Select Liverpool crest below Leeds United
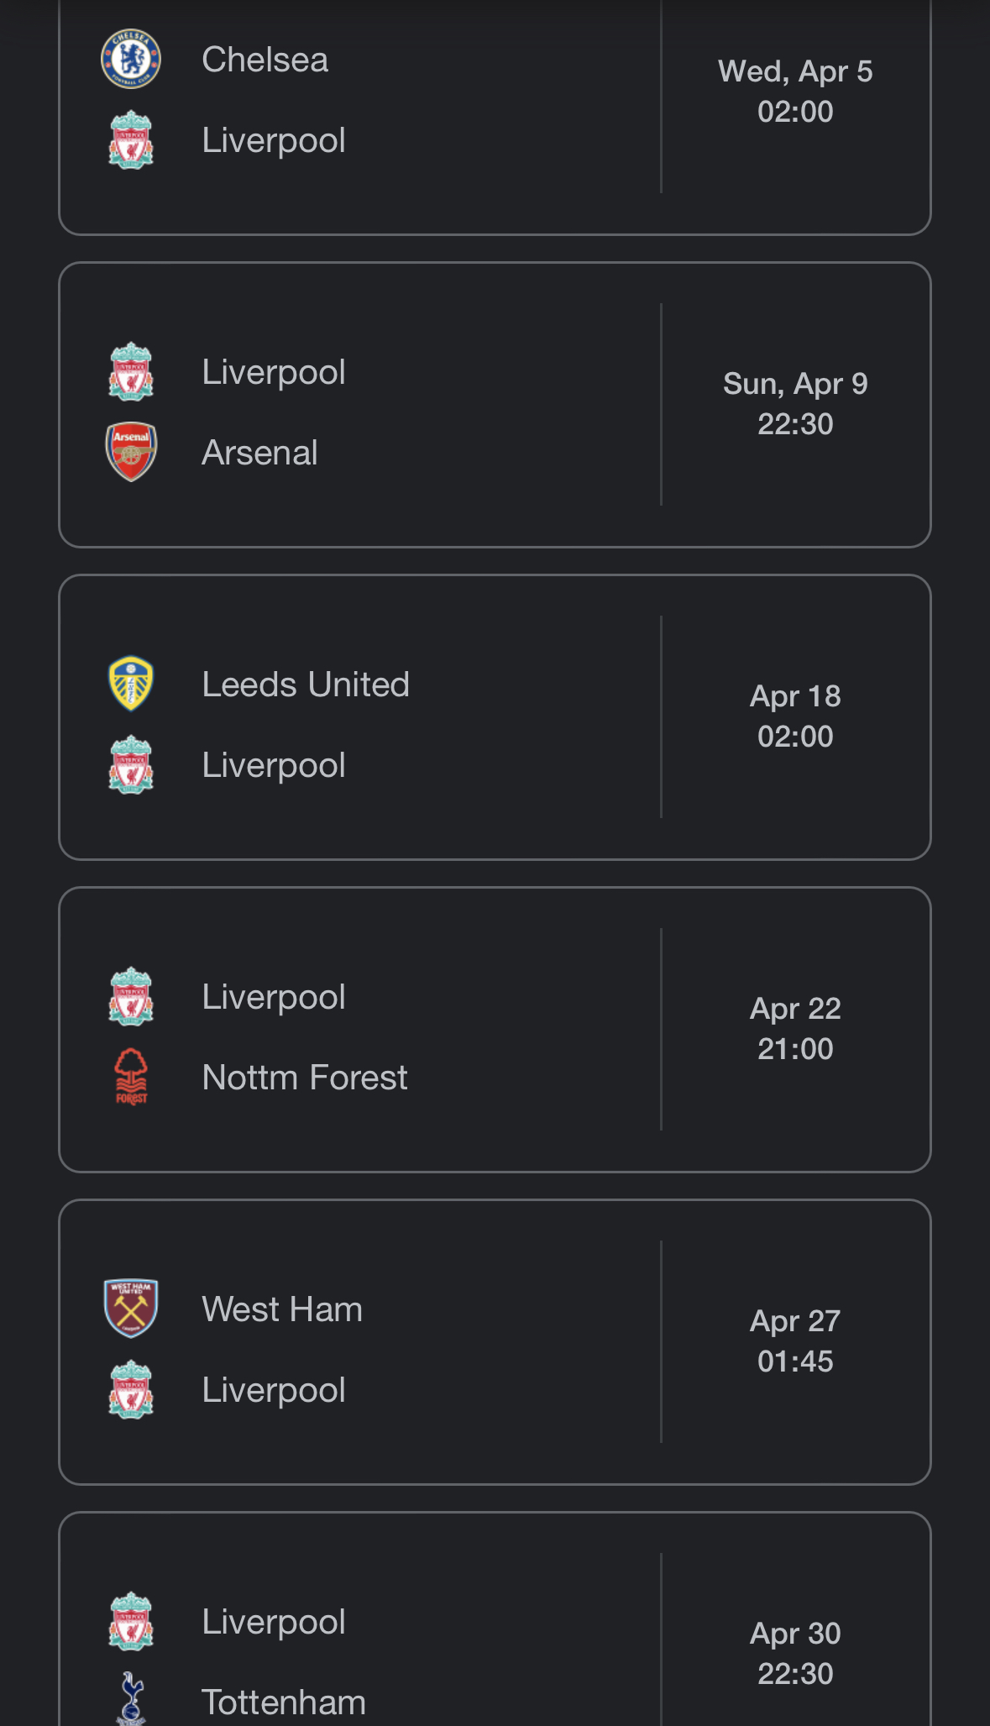This screenshot has height=1726, width=990. [131, 764]
